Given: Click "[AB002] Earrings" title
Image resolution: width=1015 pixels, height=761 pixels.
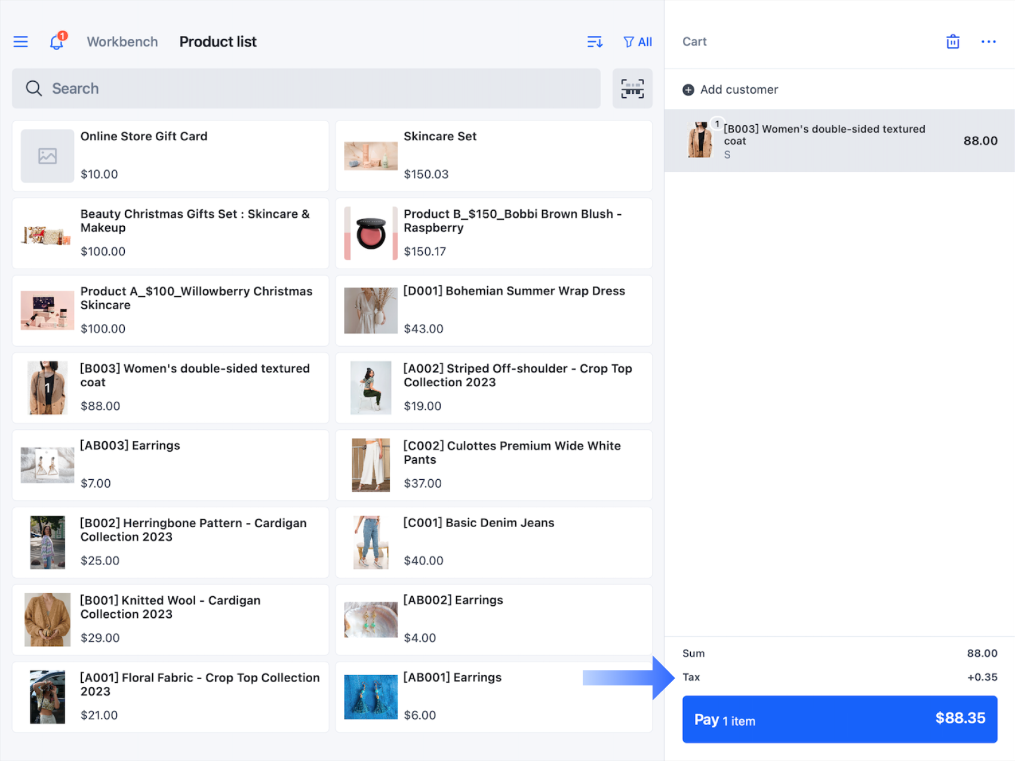Looking at the screenshot, I should coord(453,600).
